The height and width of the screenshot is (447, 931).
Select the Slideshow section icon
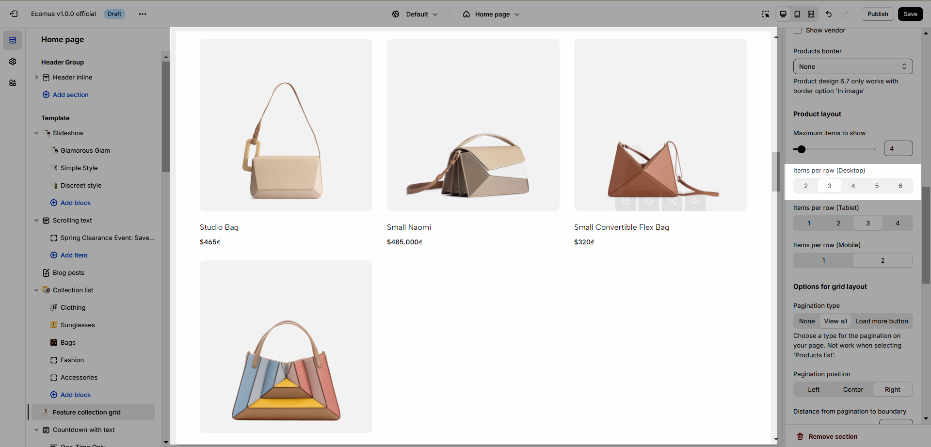tap(47, 133)
